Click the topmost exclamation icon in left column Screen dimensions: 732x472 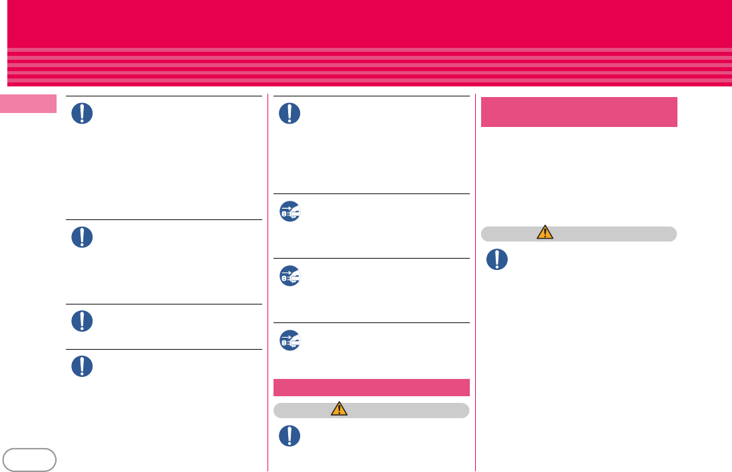(x=82, y=113)
